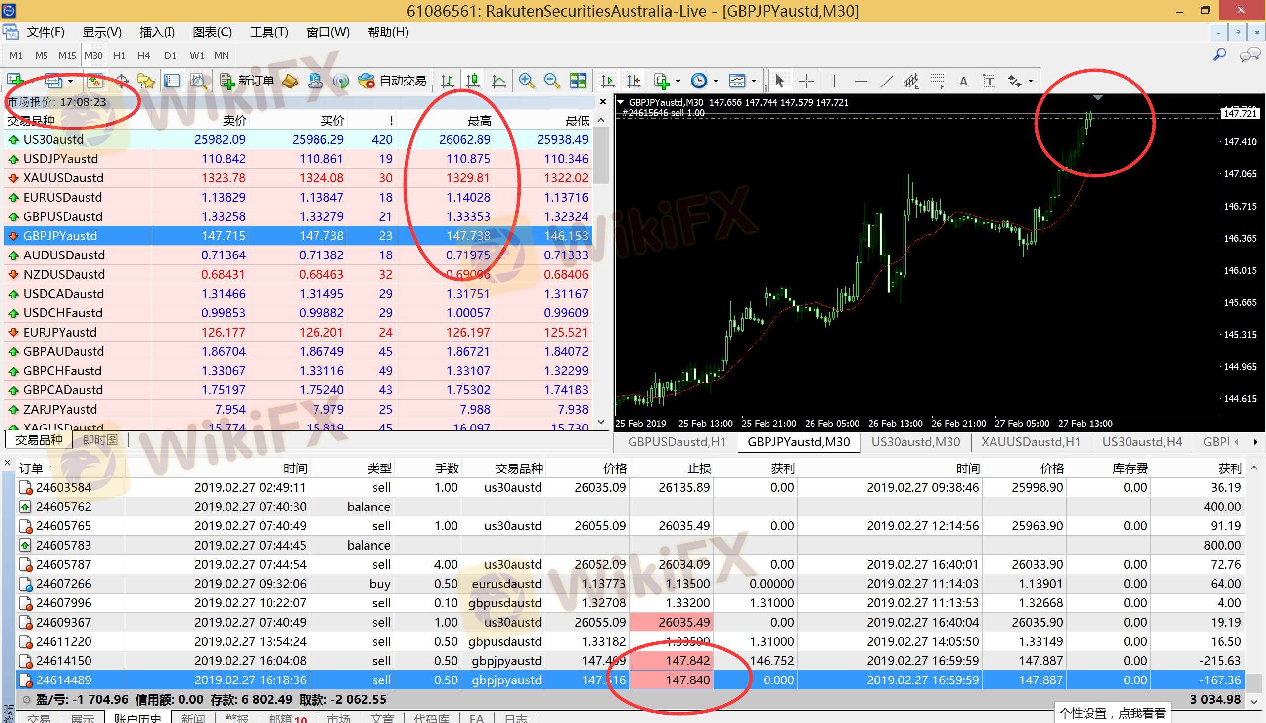Image resolution: width=1266 pixels, height=723 pixels.
Task: Select the crosshair tool
Action: 806,81
